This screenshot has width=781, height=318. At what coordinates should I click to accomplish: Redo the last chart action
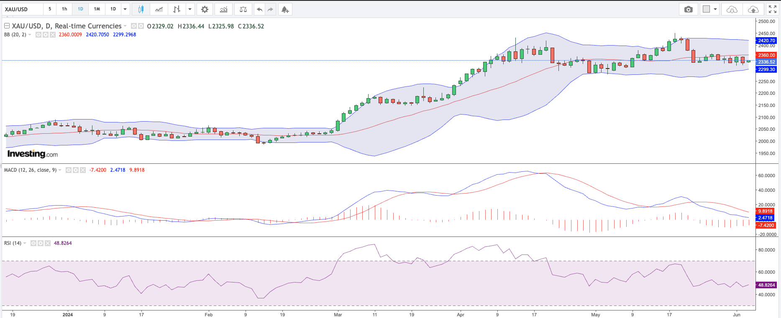point(271,9)
